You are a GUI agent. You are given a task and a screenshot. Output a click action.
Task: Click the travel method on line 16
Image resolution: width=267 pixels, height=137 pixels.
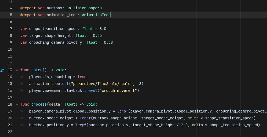pos(91,91)
